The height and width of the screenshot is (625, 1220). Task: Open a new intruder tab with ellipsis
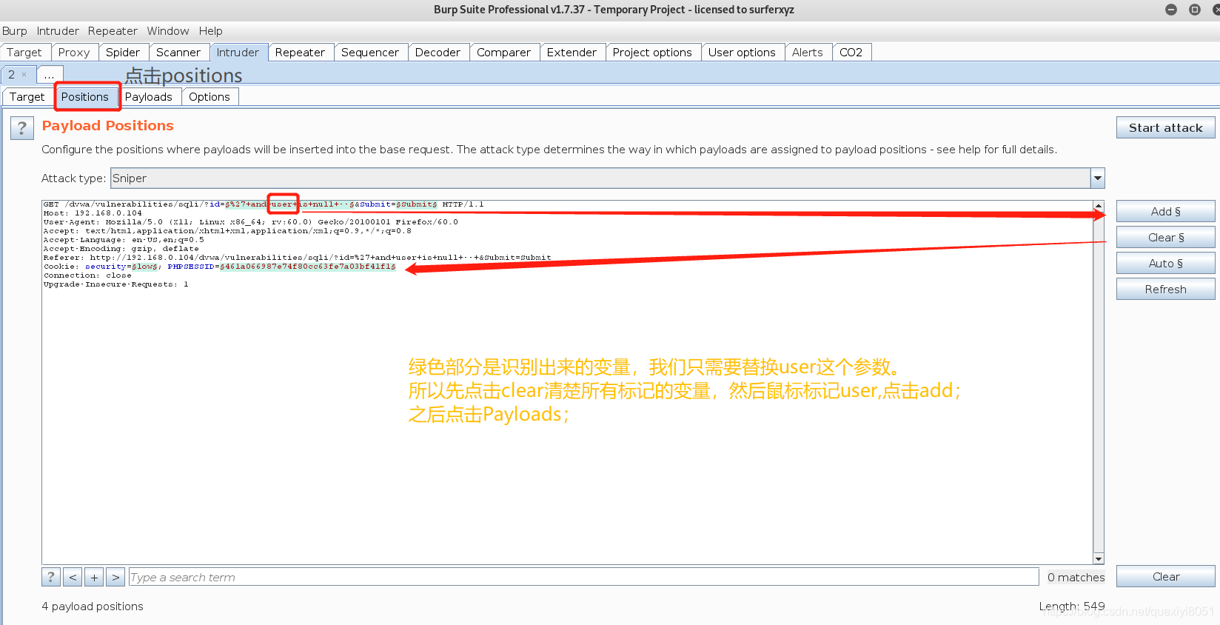coord(49,75)
